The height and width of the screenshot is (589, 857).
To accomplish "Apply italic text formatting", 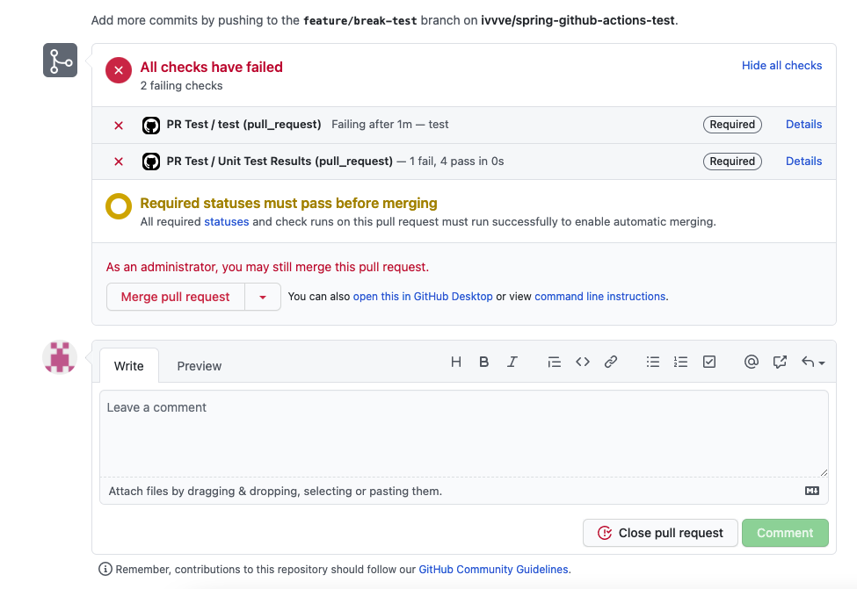I will (x=512, y=362).
